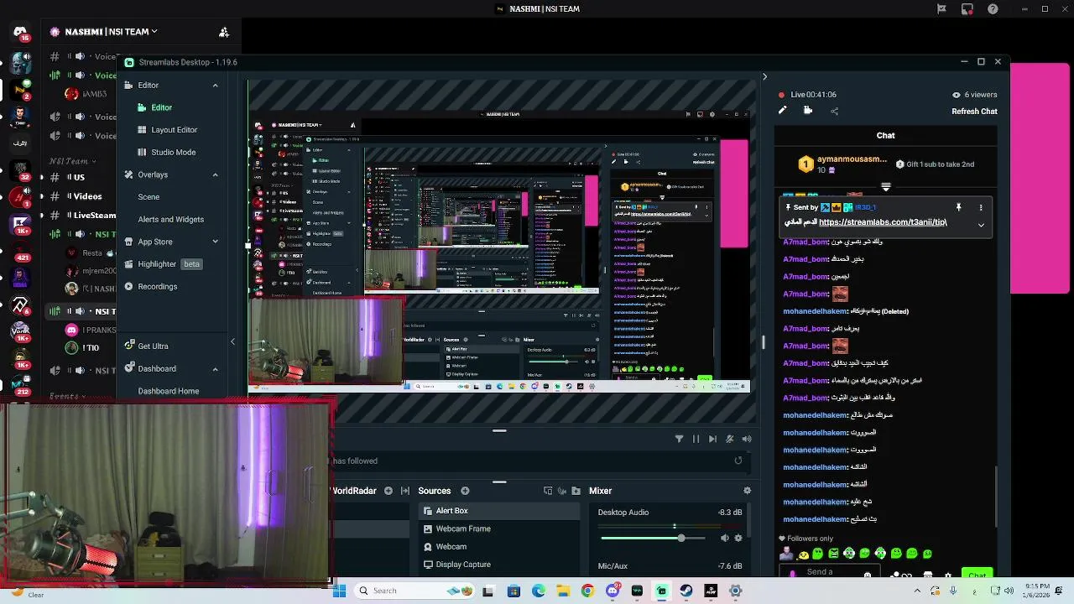
Task: Collapse the chat panel arrow
Action: [764, 77]
